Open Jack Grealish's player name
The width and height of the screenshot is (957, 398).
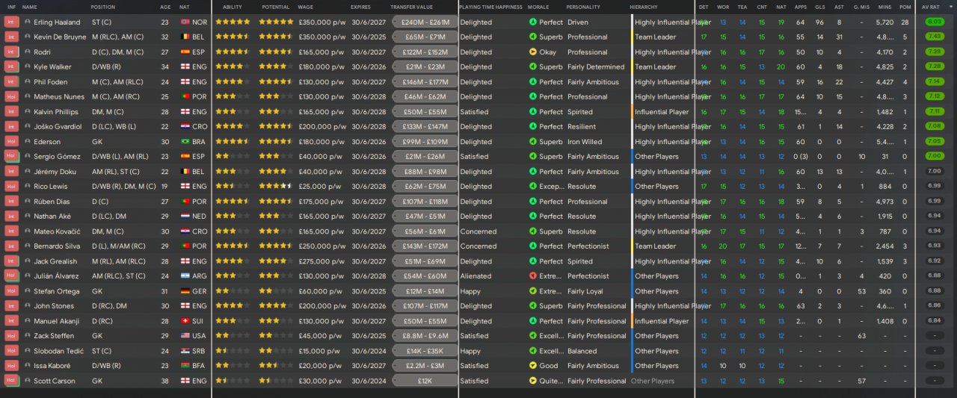(55, 261)
